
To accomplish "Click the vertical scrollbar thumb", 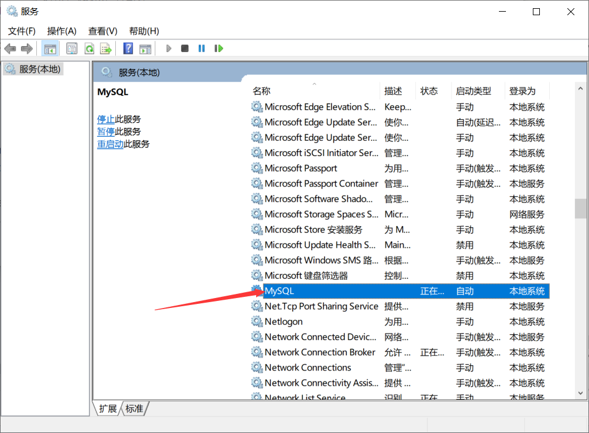I will pos(580,208).
